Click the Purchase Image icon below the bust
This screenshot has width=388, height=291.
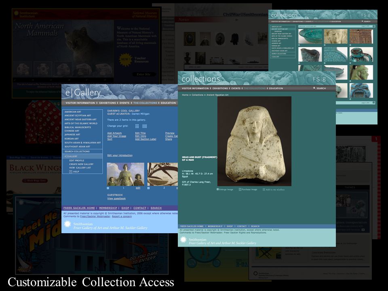[240, 189]
